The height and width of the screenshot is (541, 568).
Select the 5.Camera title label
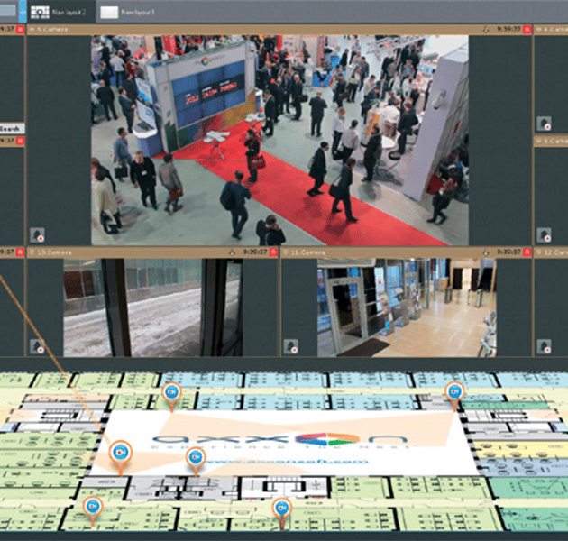coord(52,29)
